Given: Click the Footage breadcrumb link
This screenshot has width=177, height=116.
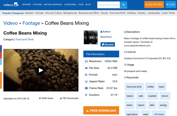Looking at the screenshot, I should [x=31, y=23].
